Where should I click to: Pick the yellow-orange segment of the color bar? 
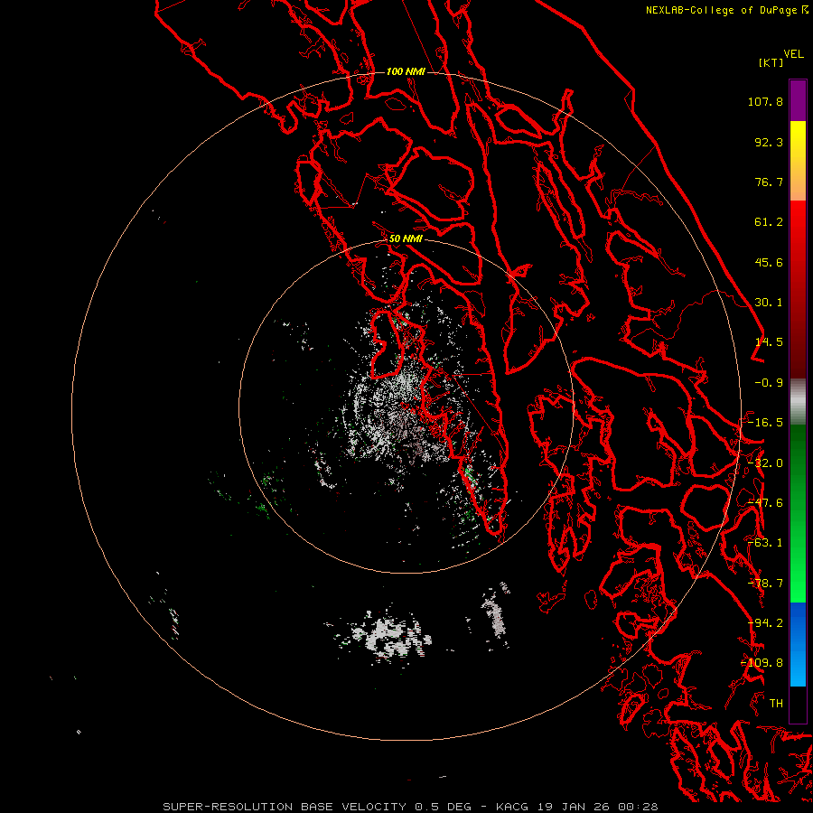(x=798, y=161)
